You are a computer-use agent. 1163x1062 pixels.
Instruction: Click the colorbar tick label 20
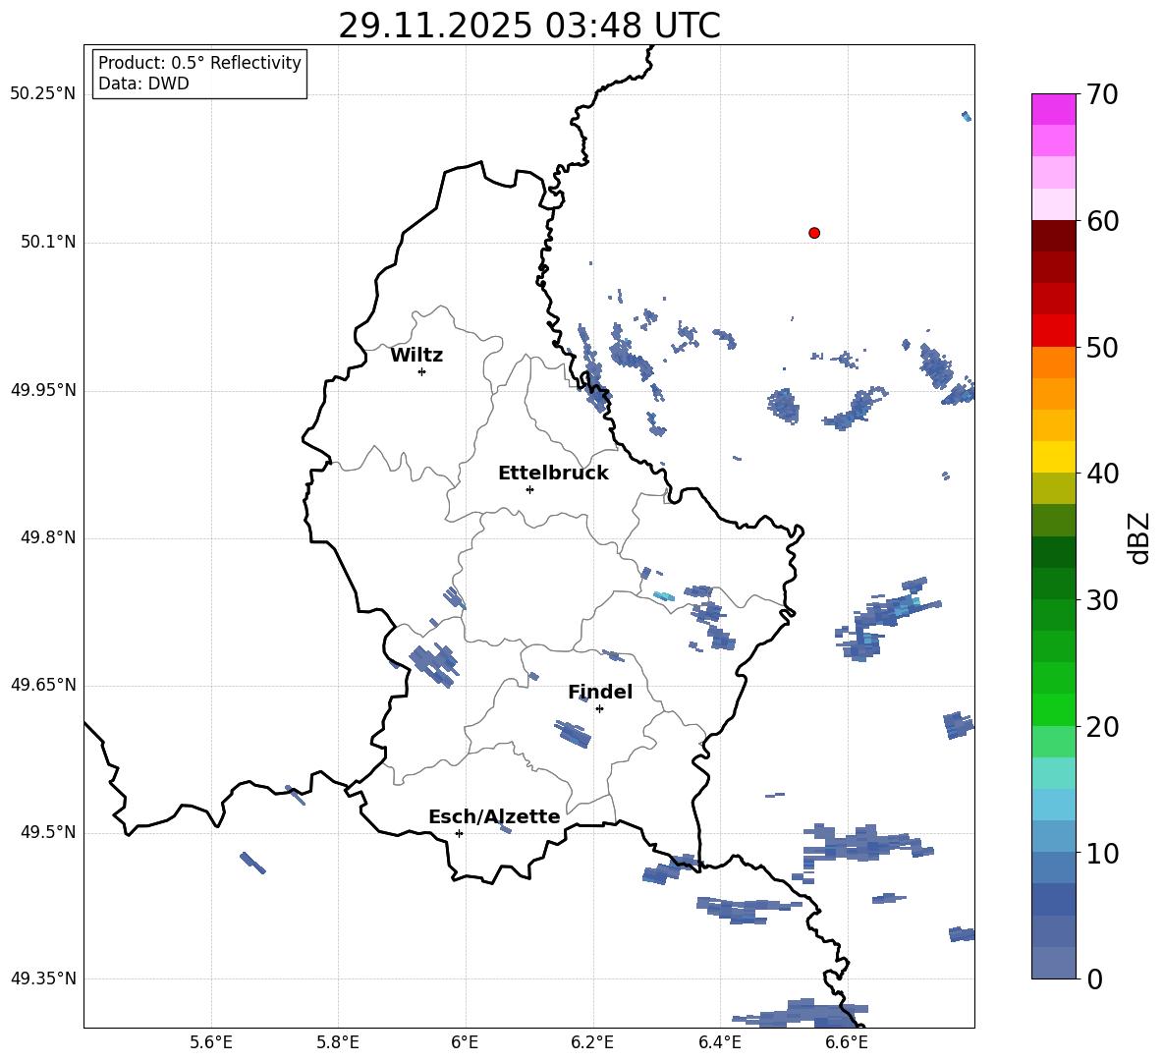[1102, 727]
